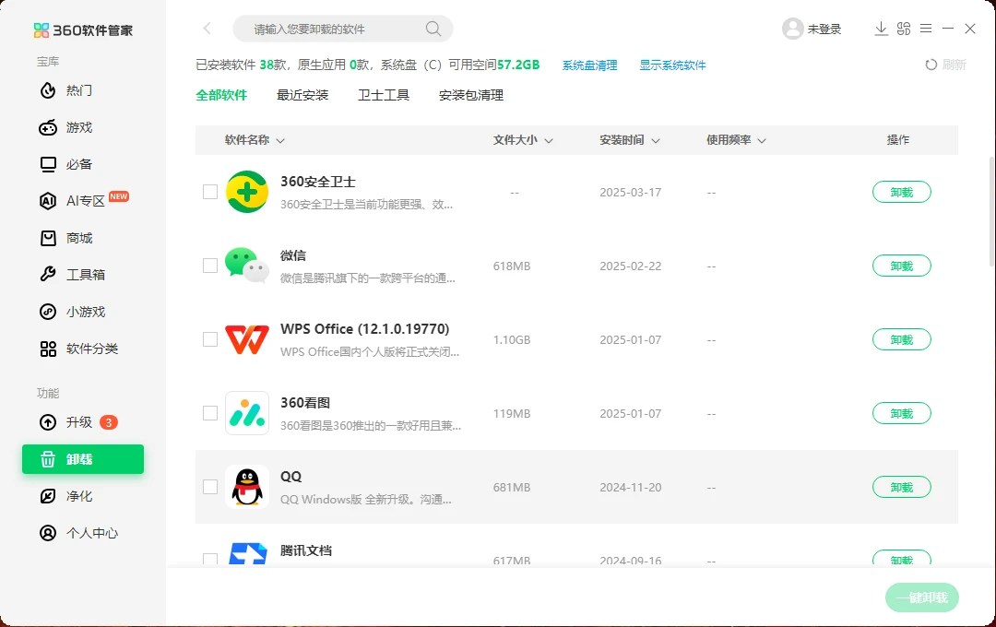Uninstall 360看图 with 卸载 button
996x627 pixels.
coord(901,413)
